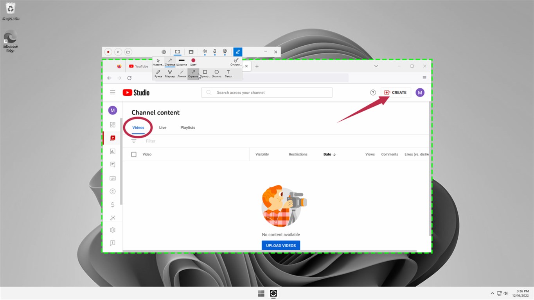The height and width of the screenshot is (300, 534).
Task: Open the Playlists tab
Action: click(188, 128)
